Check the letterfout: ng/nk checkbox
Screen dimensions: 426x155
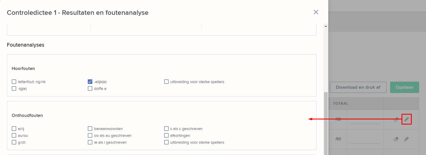tap(14, 82)
